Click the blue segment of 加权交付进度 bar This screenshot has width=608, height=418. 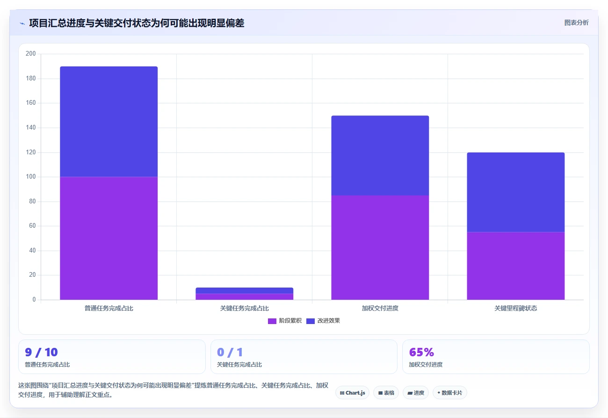(380, 155)
